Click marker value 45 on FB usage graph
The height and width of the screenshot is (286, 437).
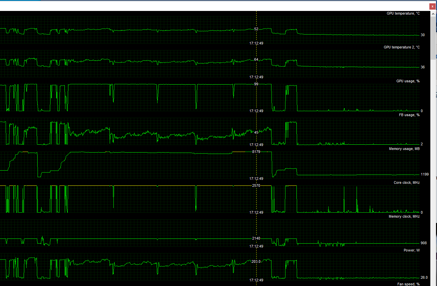pos(256,132)
